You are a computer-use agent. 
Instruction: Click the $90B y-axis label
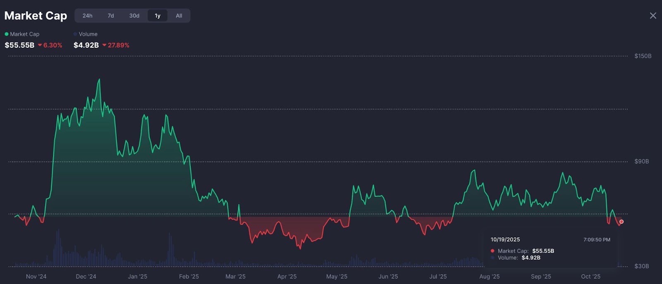point(641,161)
